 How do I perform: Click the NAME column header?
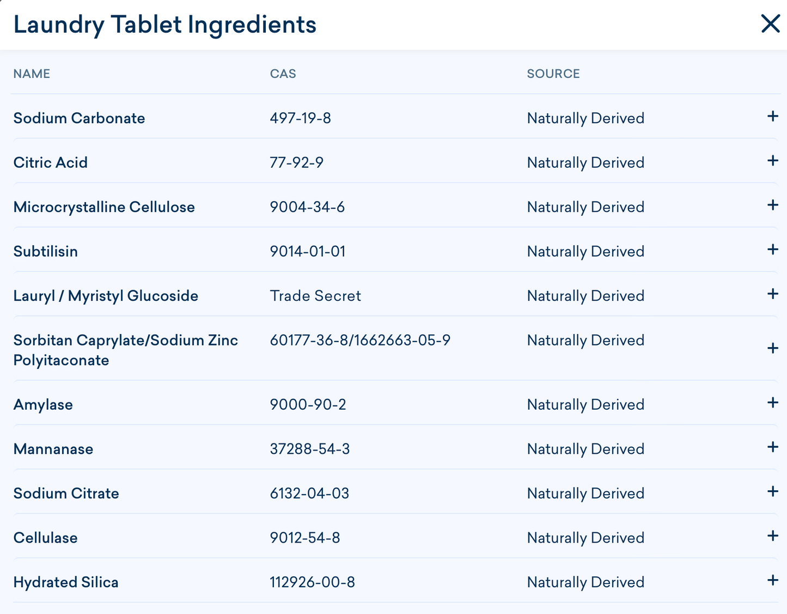32,74
